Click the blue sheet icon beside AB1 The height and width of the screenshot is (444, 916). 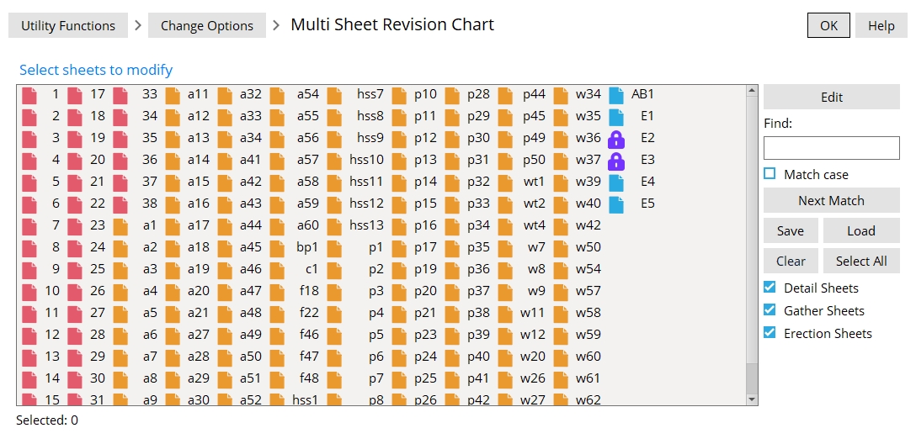click(x=616, y=94)
